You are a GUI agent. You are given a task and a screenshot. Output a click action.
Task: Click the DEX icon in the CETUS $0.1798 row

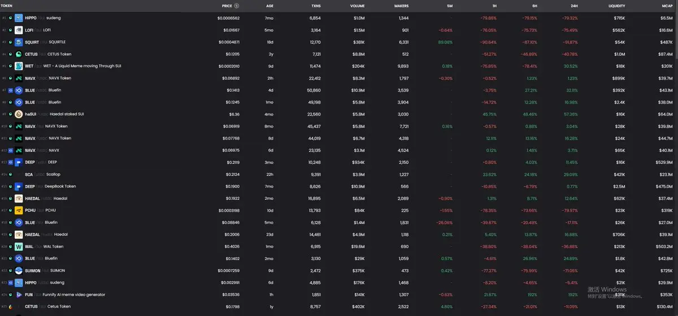click(11, 307)
